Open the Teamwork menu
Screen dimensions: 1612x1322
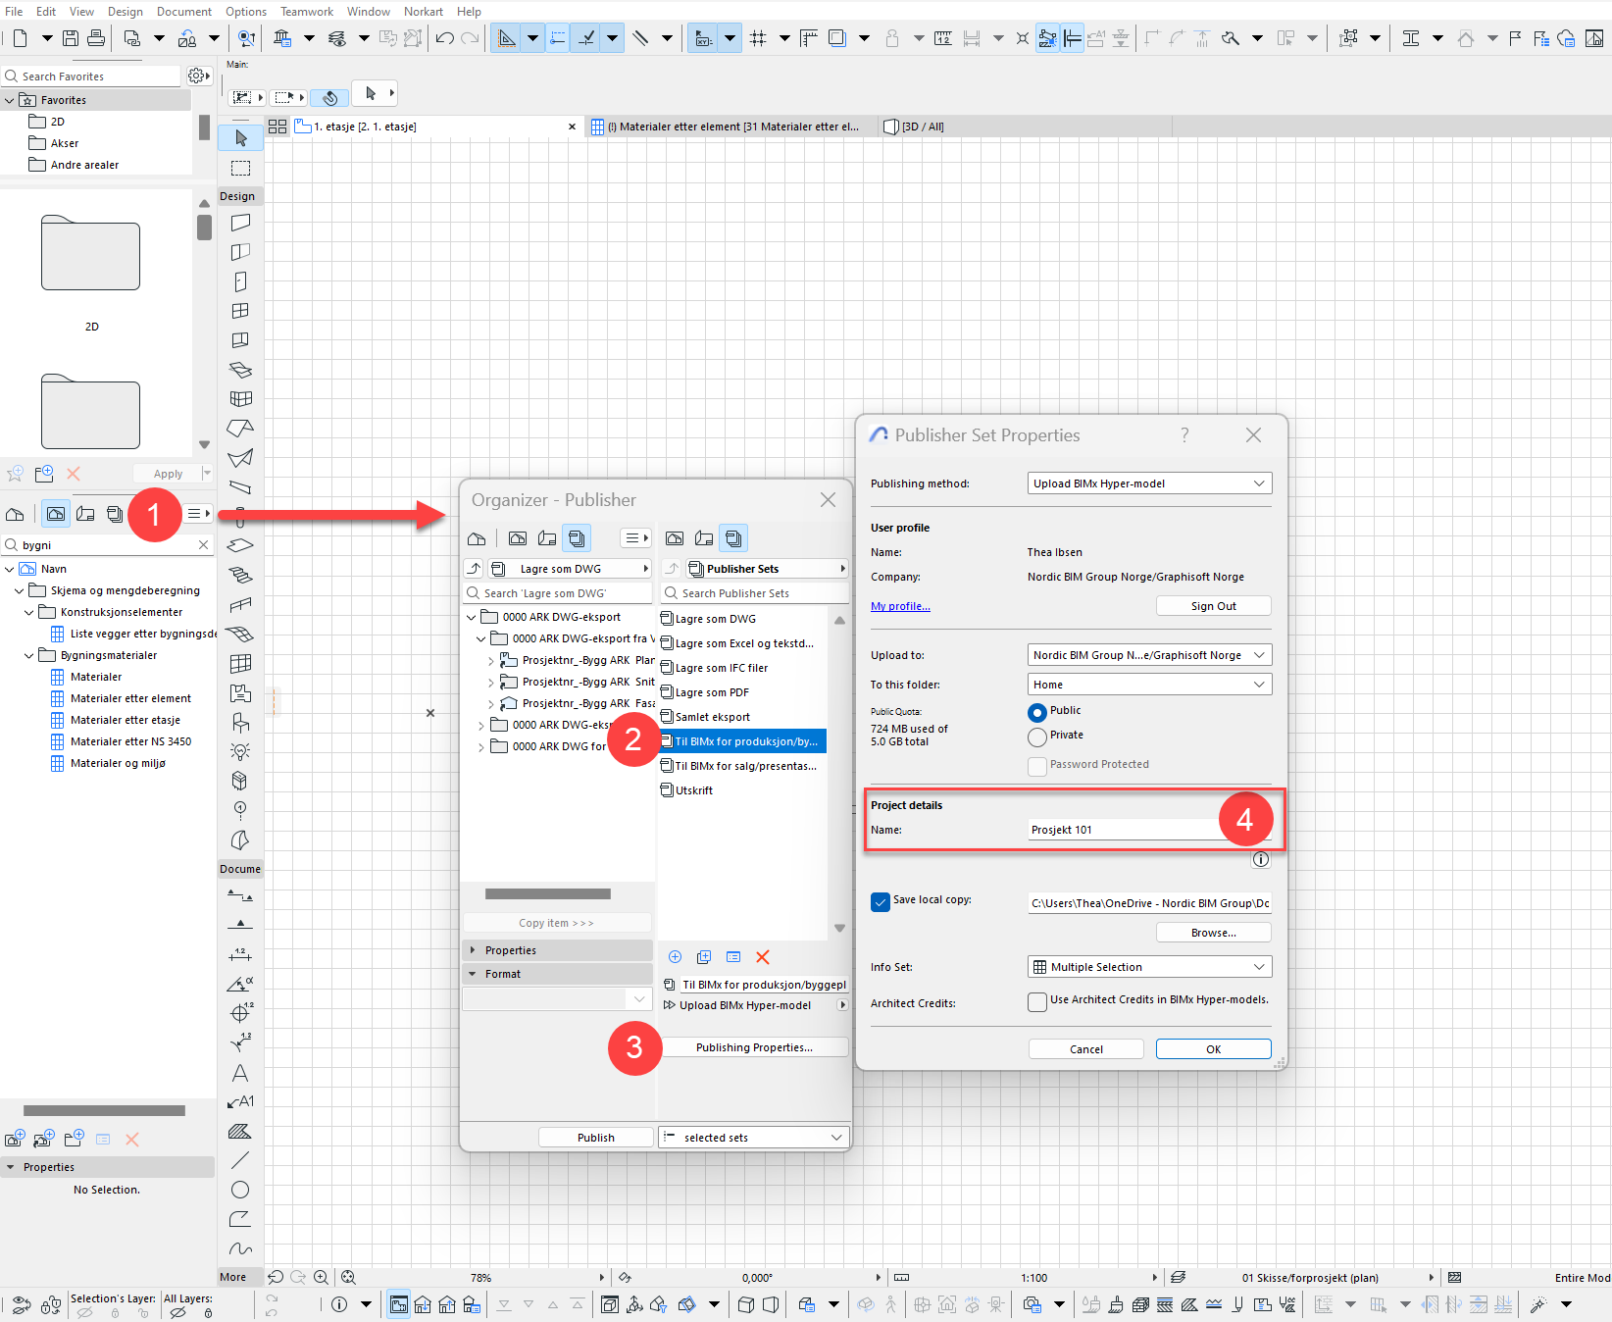(x=307, y=12)
